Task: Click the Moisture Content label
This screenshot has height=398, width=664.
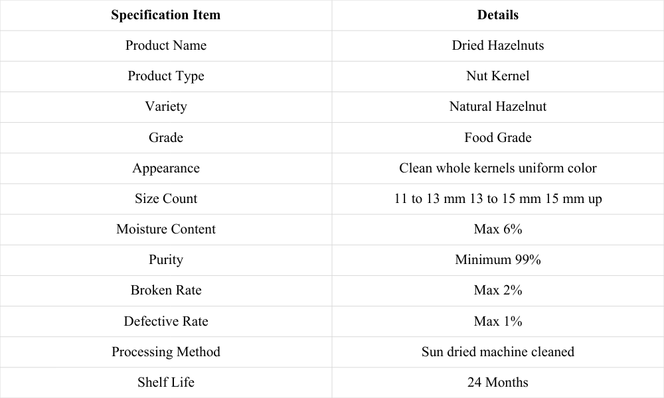Action: pos(165,230)
